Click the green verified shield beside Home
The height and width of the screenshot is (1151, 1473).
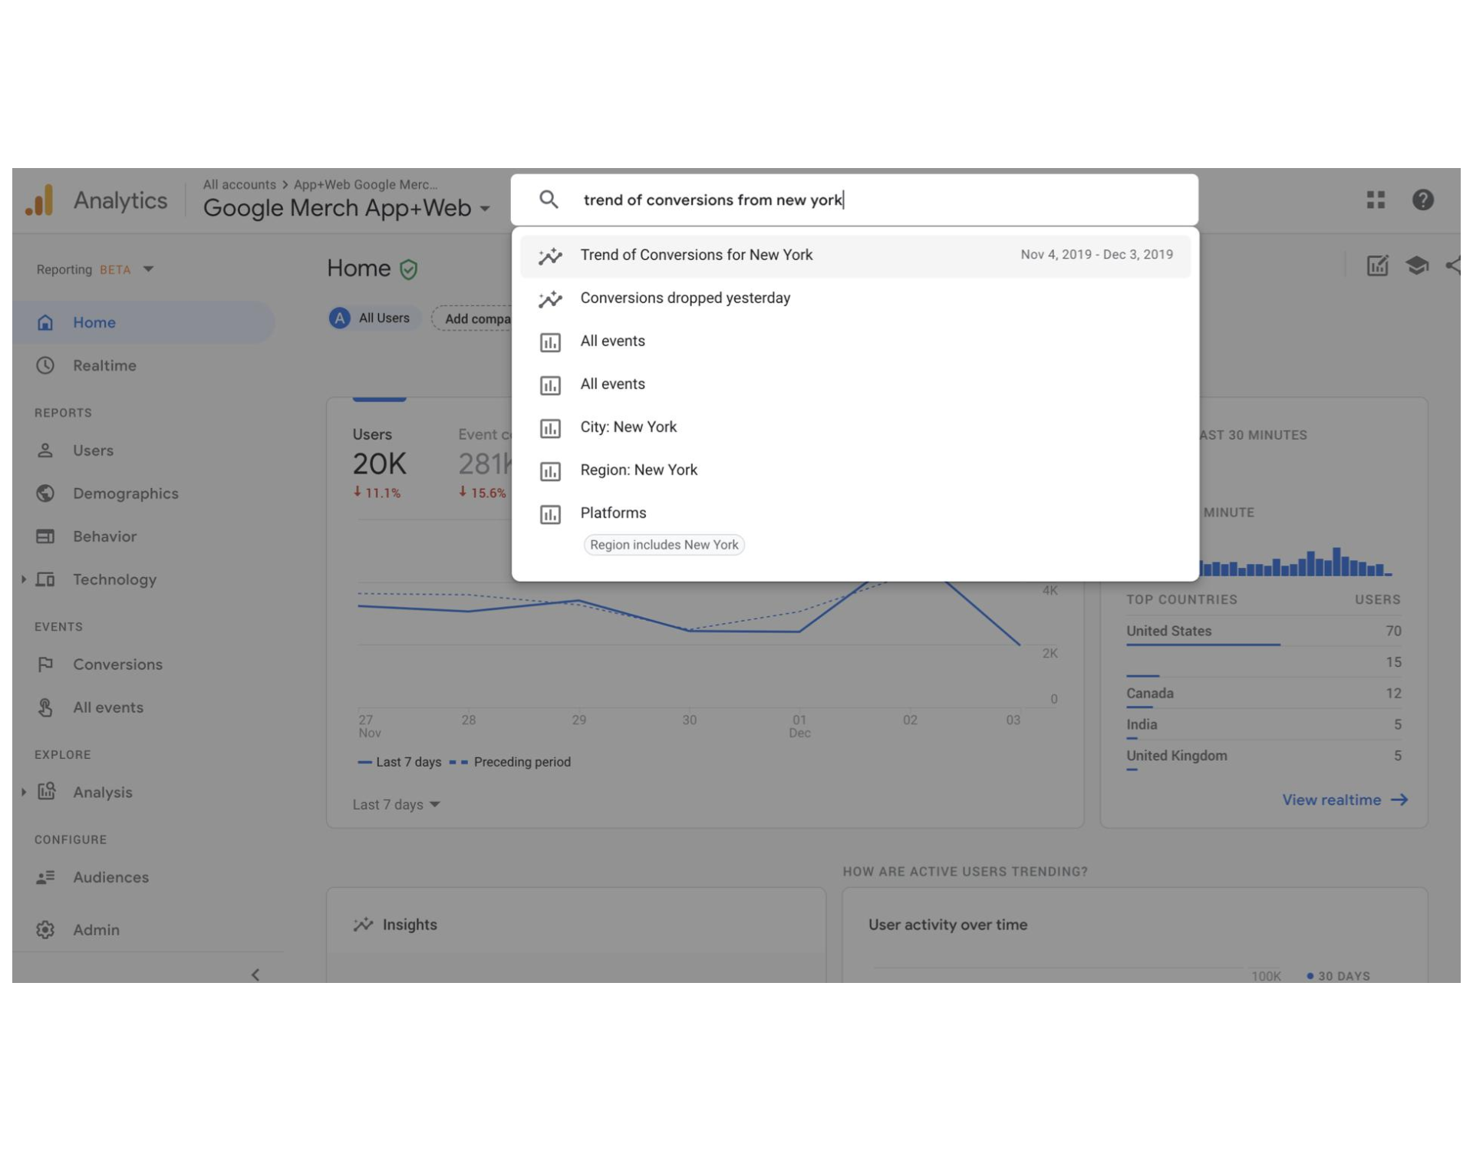pyautogui.click(x=409, y=269)
